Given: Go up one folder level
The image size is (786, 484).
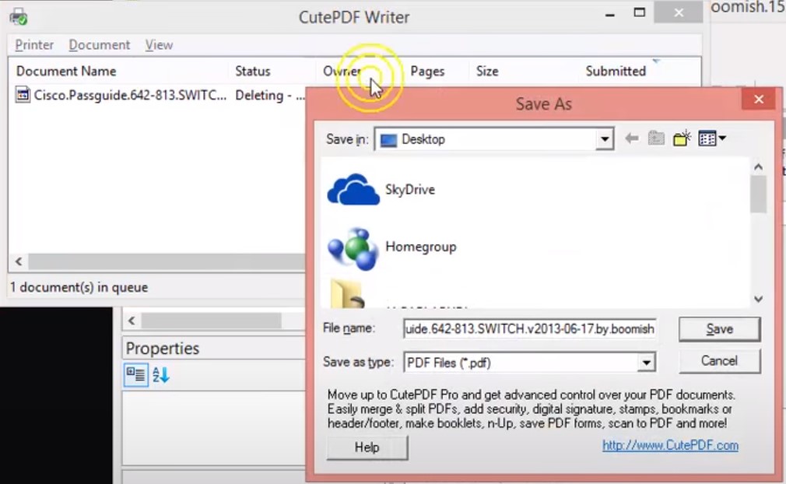Looking at the screenshot, I should [x=656, y=139].
